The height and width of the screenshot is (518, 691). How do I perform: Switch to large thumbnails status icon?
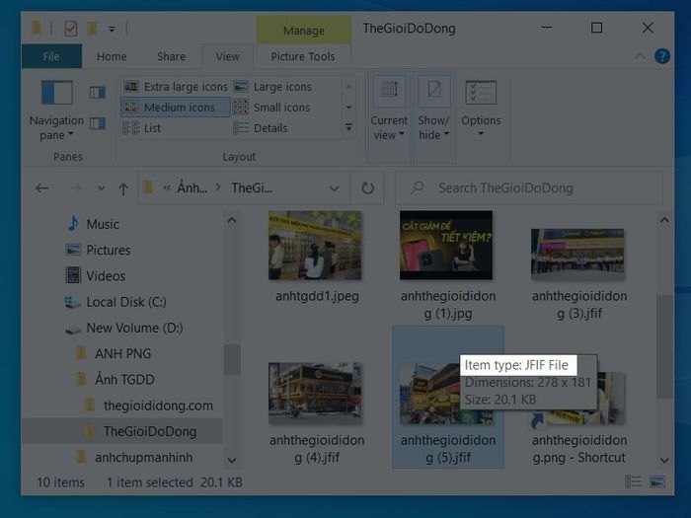[x=657, y=481]
